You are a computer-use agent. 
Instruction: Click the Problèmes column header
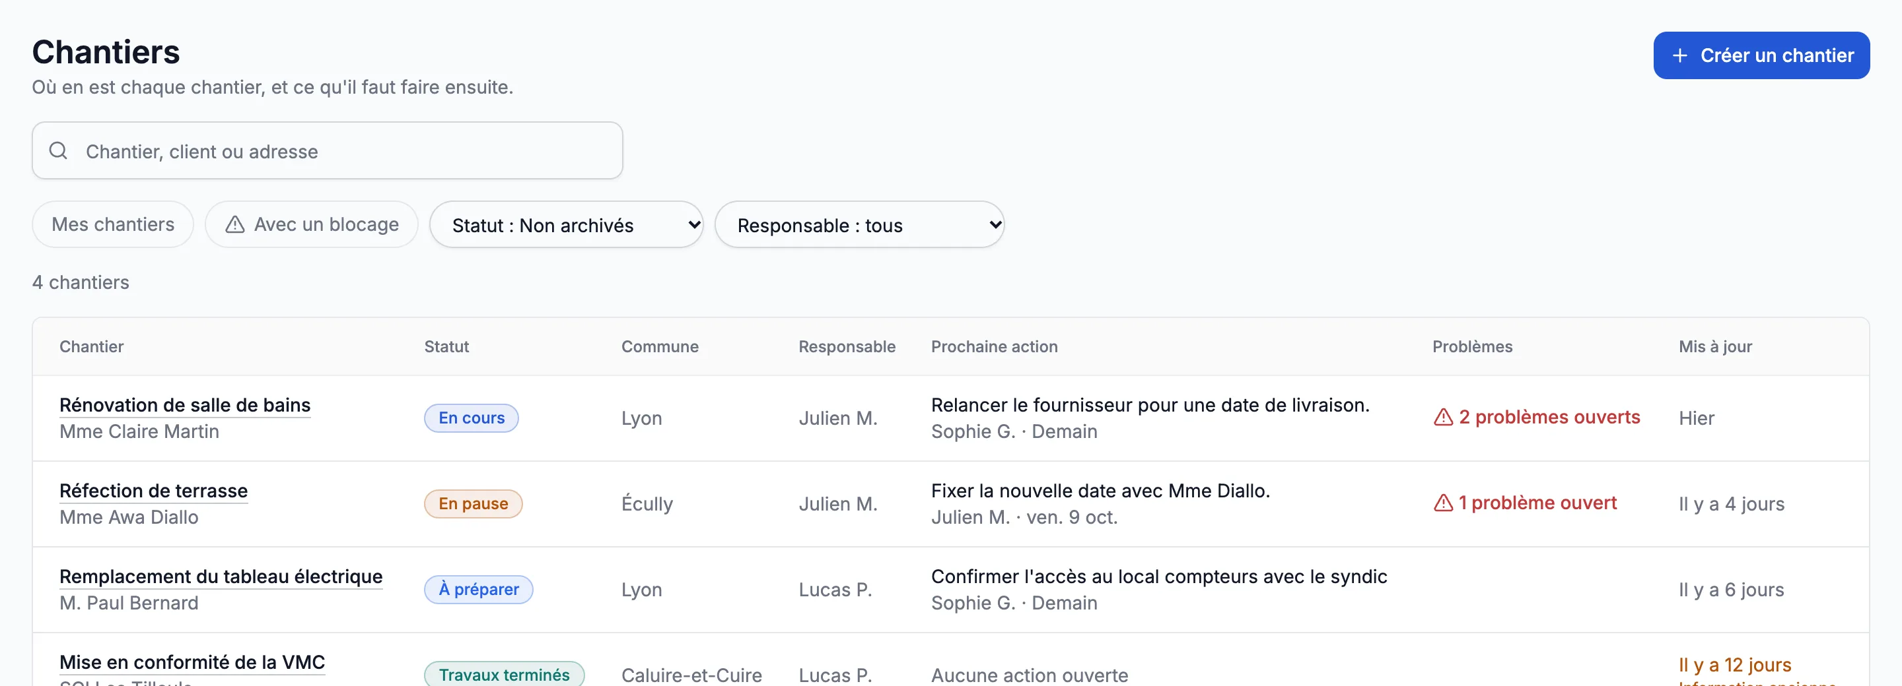click(1472, 347)
